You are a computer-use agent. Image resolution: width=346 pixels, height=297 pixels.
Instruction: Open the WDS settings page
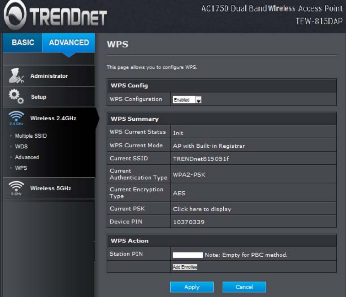point(21,147)
